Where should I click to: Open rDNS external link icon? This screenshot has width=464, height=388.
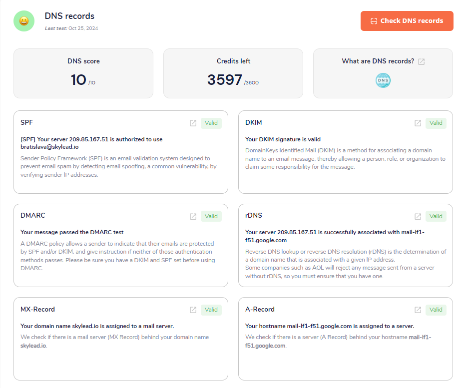(418, 217)
